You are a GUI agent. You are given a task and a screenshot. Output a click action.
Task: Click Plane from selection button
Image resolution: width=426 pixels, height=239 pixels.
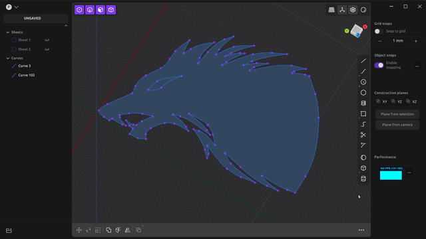tap(397, 114)
